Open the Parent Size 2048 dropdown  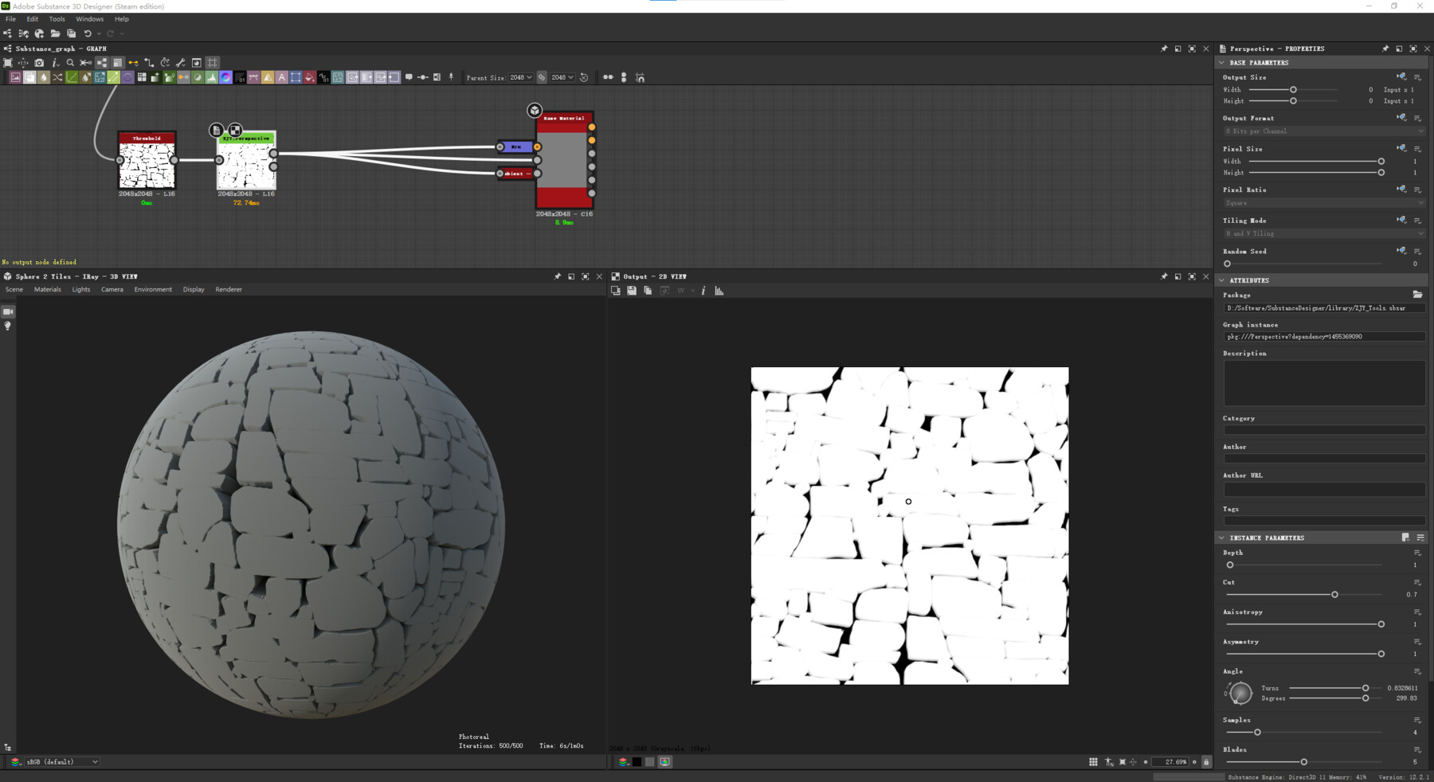click(522, 77)
